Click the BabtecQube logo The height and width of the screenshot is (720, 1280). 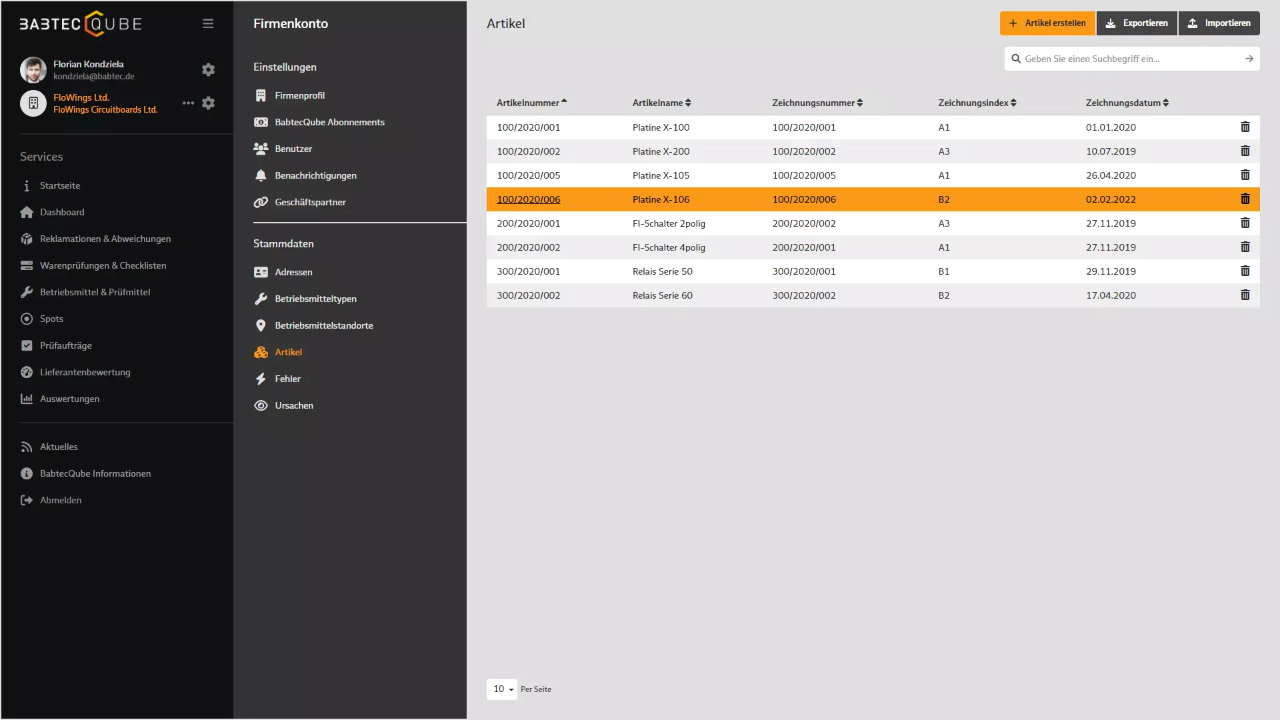[81, 24]
